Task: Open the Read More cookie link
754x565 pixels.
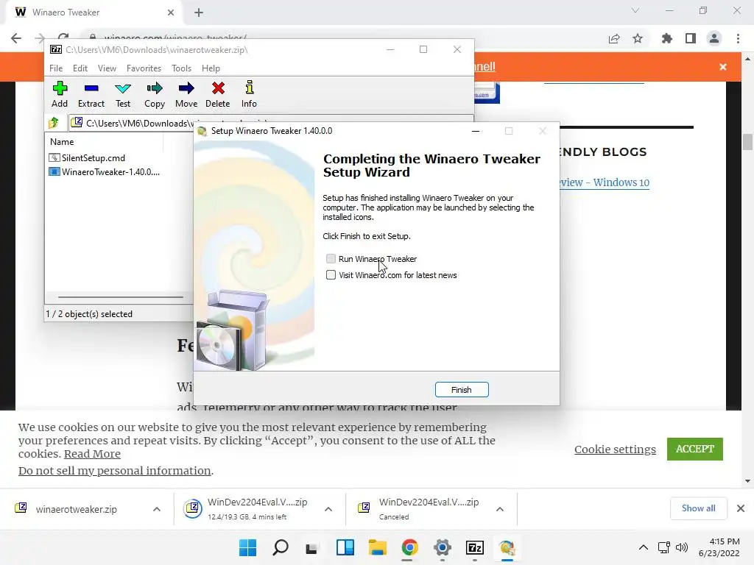Action: pyautogui.click(x=92, y=454)
